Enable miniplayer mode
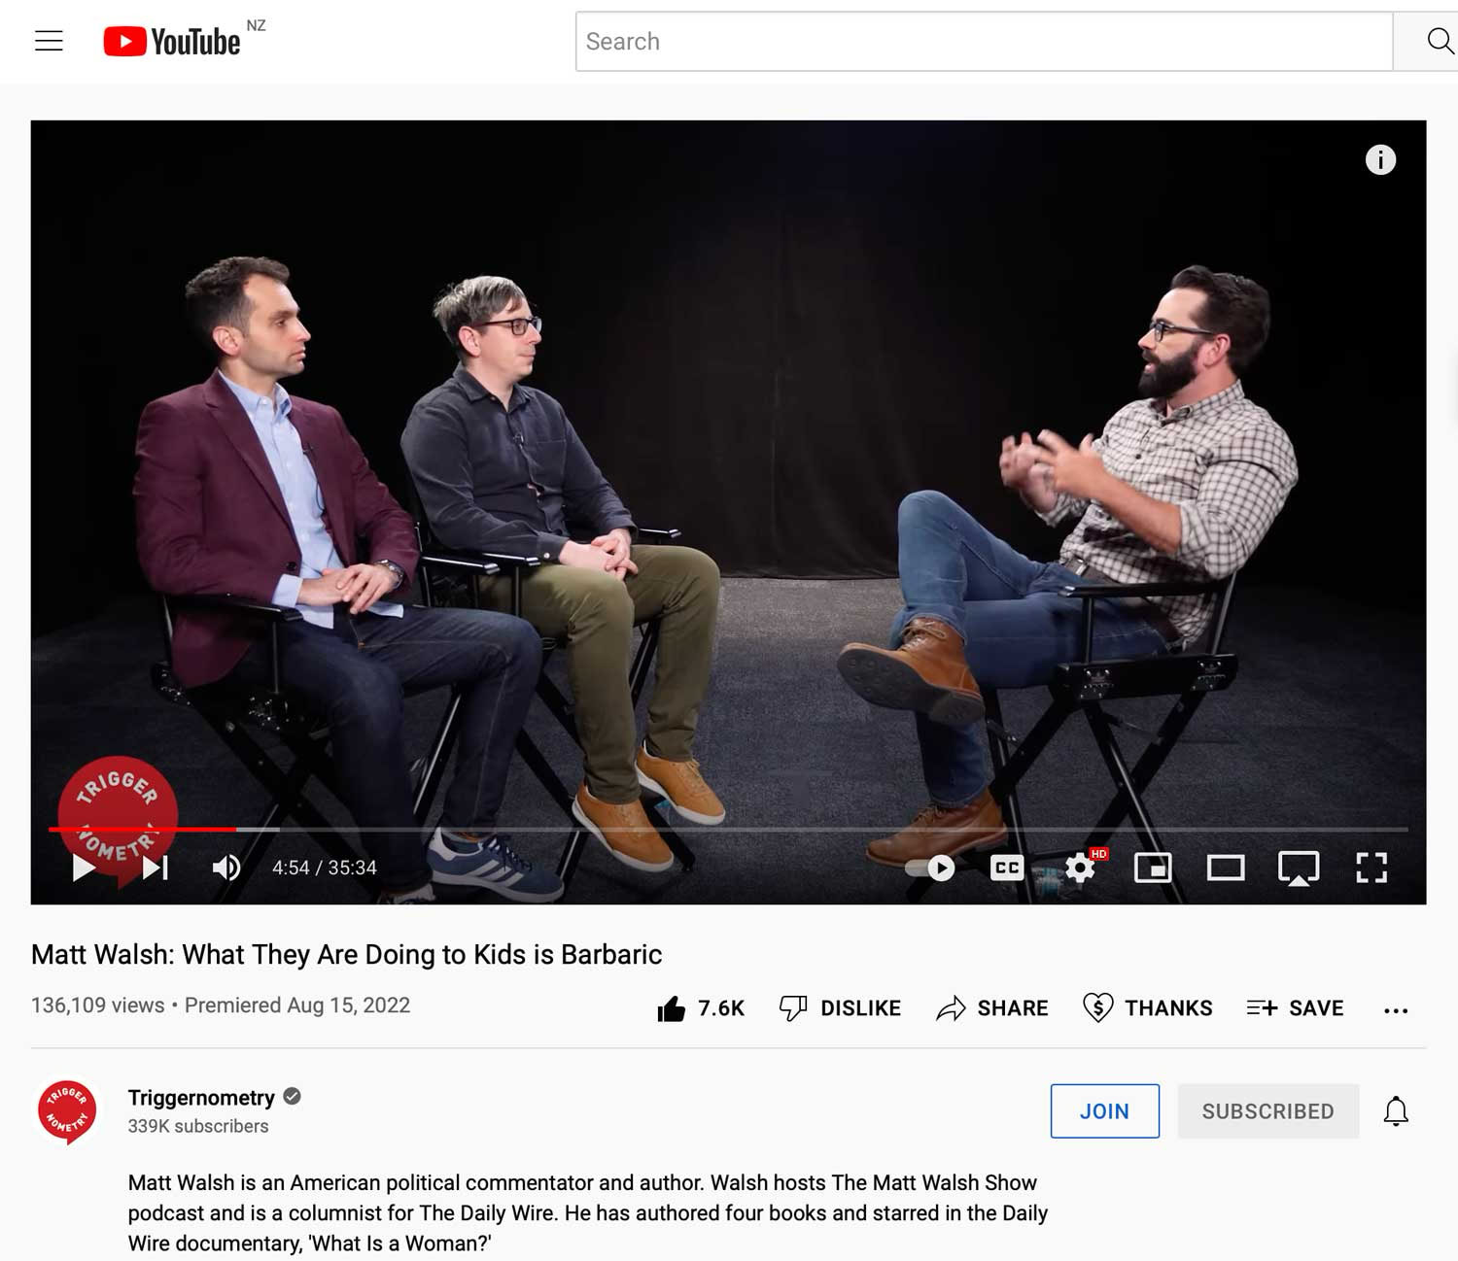This screenshot has height=1261, width=1458. tap(1153, 868)
